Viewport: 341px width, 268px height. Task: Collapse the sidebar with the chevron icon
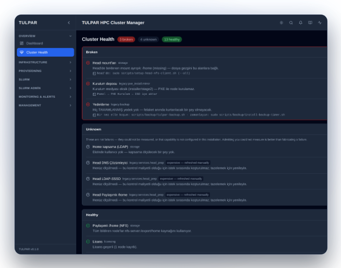(x=69, y=23)
